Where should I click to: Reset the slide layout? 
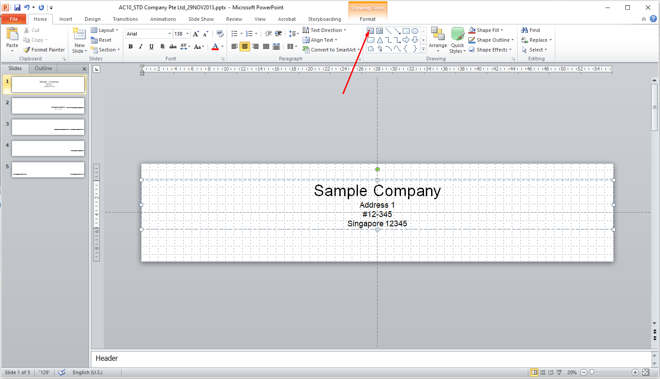101,40
